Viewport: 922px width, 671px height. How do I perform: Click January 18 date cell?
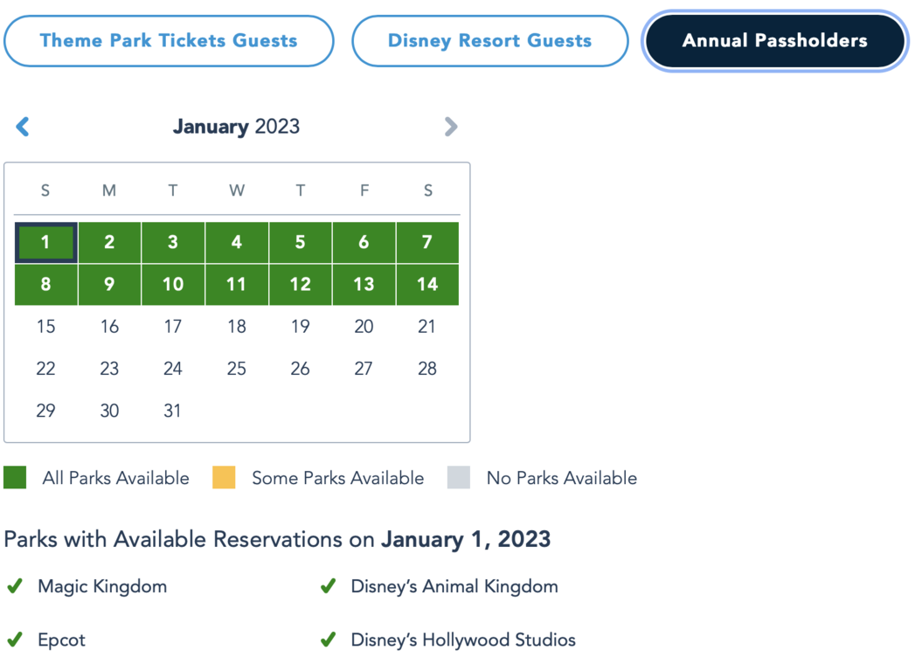[x=237, y=327]
